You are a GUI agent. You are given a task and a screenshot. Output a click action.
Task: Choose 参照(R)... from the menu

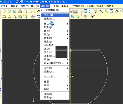55,19
